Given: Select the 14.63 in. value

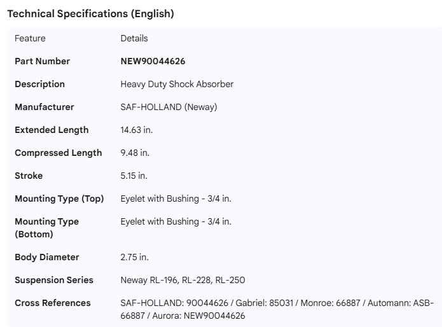Looking at the screenshot, I should pos(137,130).
